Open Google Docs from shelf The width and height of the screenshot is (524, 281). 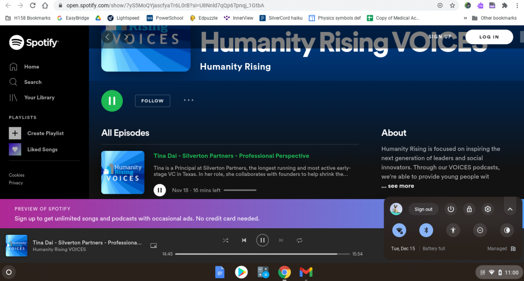(220, 272)
